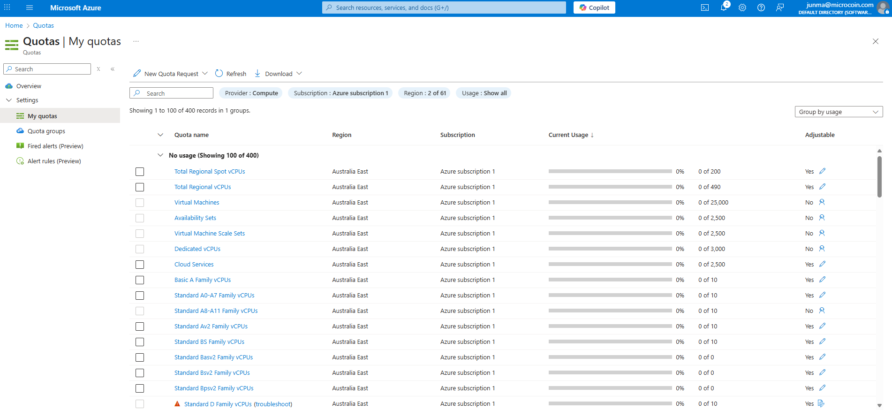Check the Total Regional vCPUs checkbox
892x410 pixels.
coord(140,187)
